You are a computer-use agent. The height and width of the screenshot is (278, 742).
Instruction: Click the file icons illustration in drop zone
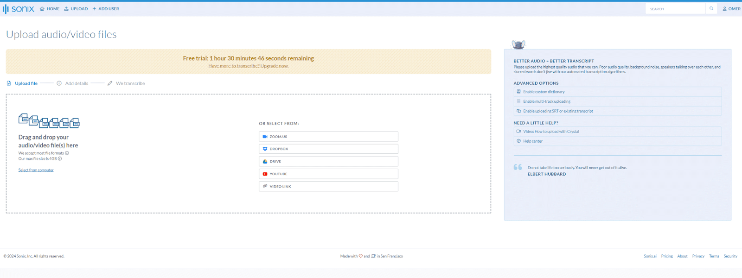pos(49,120)
